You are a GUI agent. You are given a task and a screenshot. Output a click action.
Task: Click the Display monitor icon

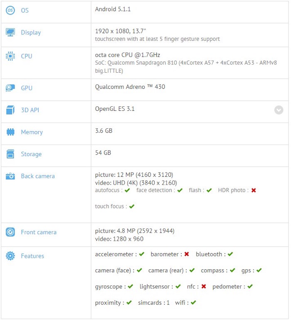coord(10,32)
